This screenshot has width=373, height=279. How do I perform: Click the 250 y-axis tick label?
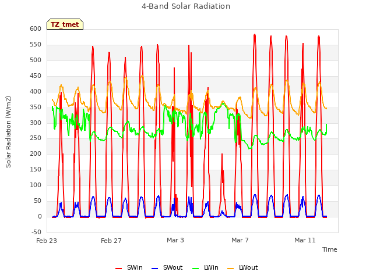(36, 138)
